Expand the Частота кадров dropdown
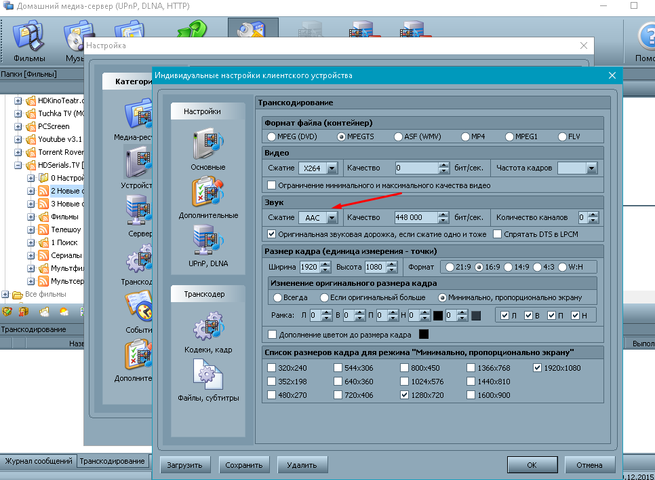Image resolution: width=655 pixels, height=480 pixels. tap(591, 168)
